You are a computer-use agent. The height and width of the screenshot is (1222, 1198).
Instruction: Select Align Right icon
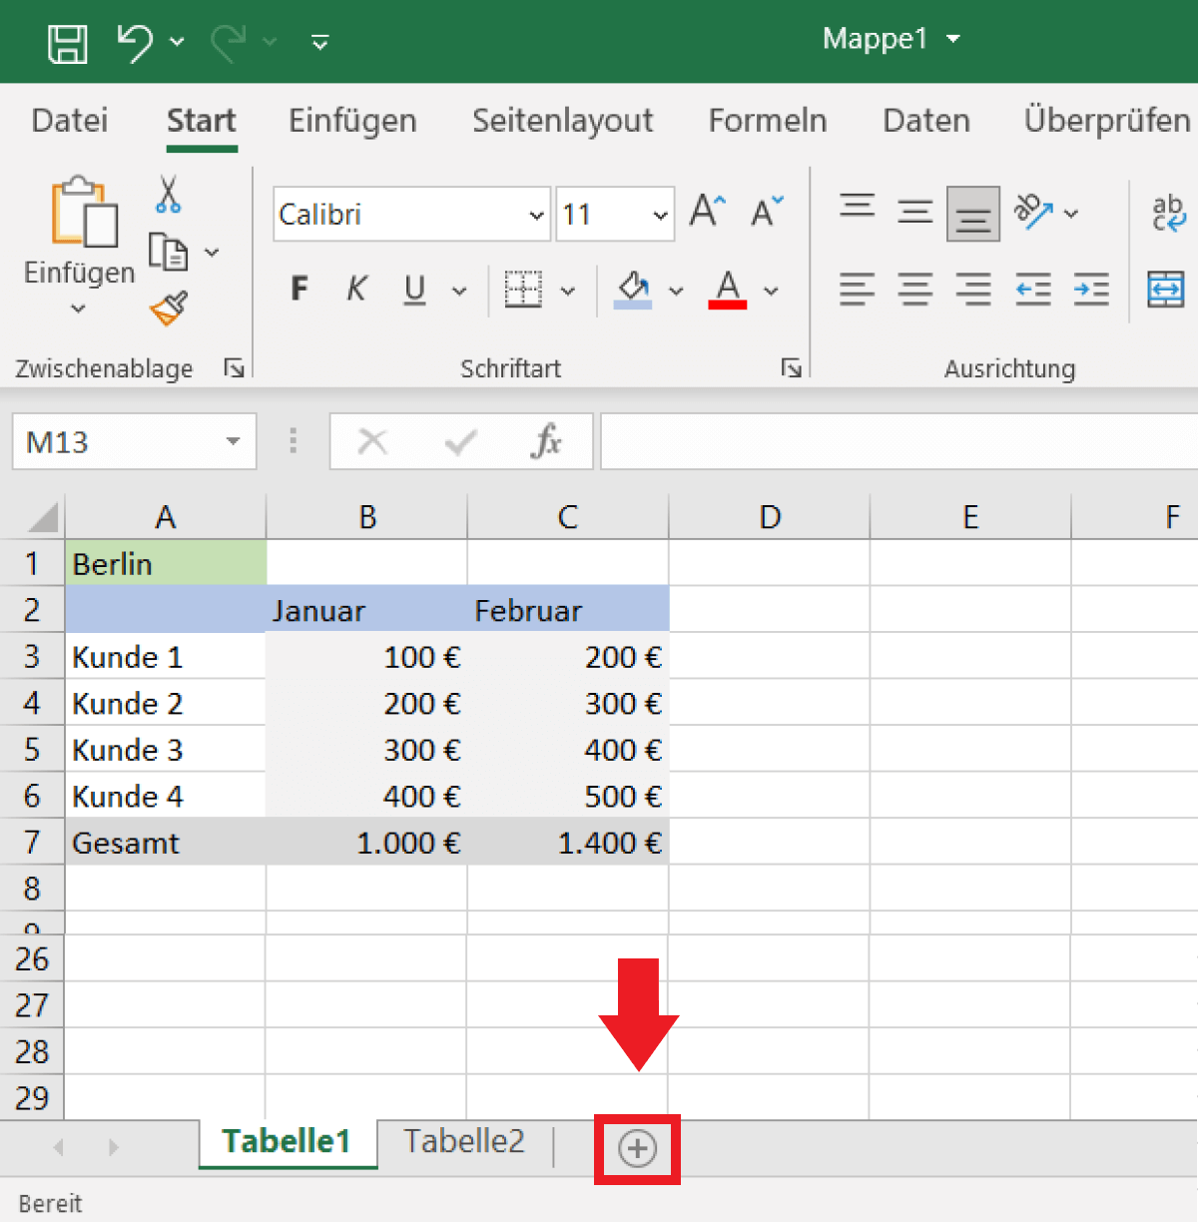pos(973,290)
